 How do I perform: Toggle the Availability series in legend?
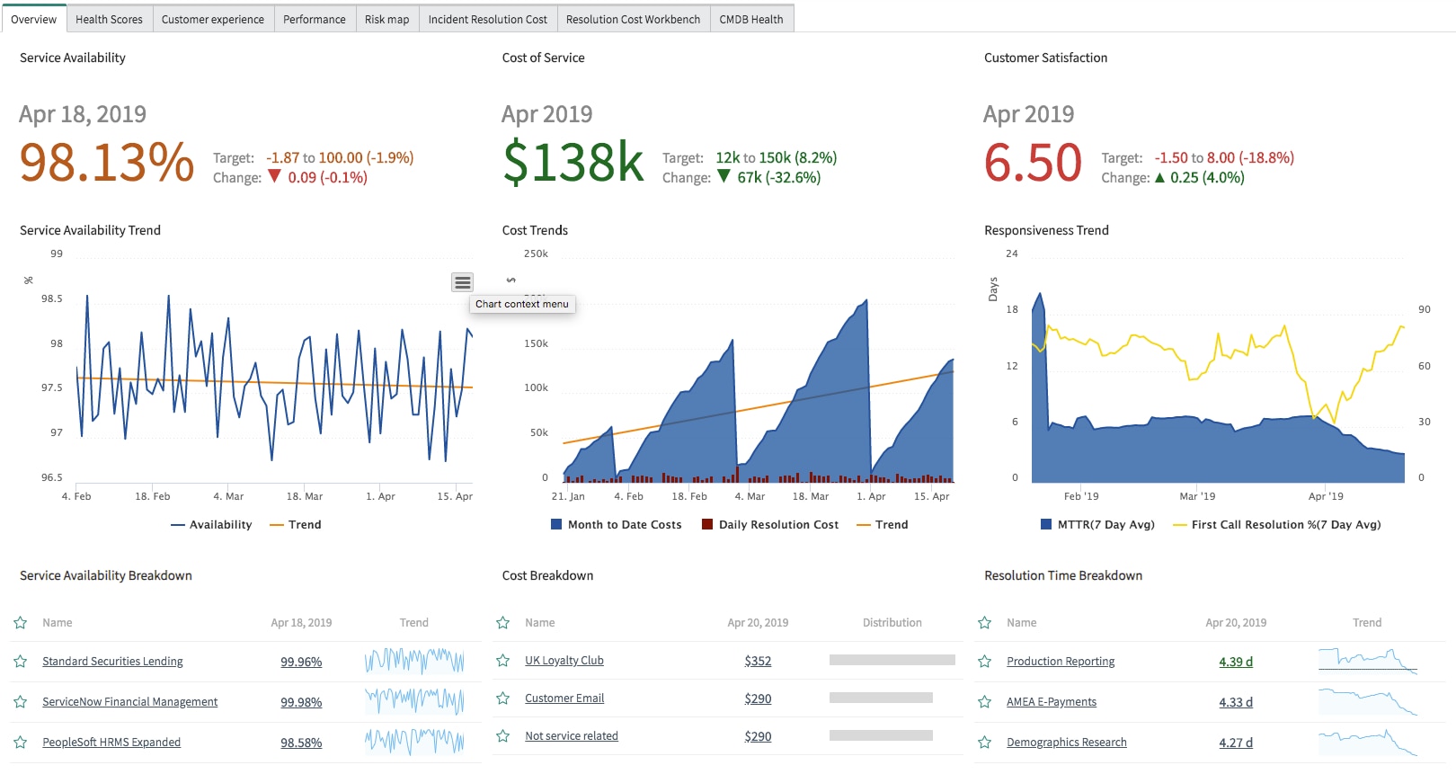pos(211,525)
